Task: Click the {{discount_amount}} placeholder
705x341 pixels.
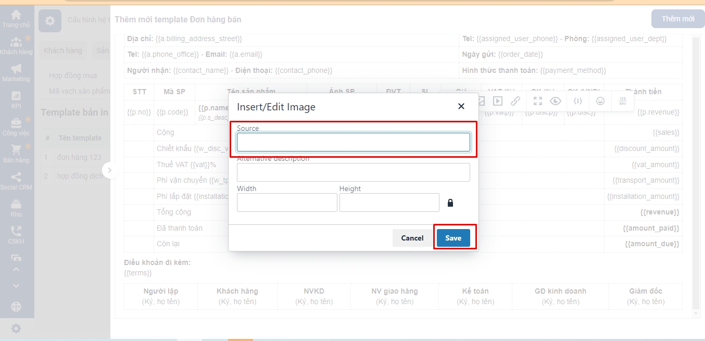Action: (647, 149)
